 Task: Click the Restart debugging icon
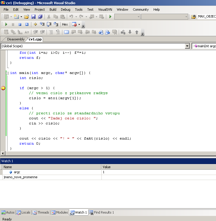[x=27, y=24]
